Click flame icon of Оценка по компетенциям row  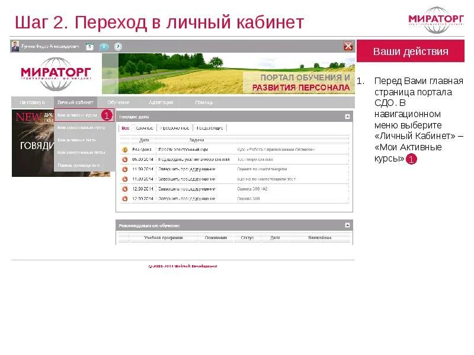point(124,169)
